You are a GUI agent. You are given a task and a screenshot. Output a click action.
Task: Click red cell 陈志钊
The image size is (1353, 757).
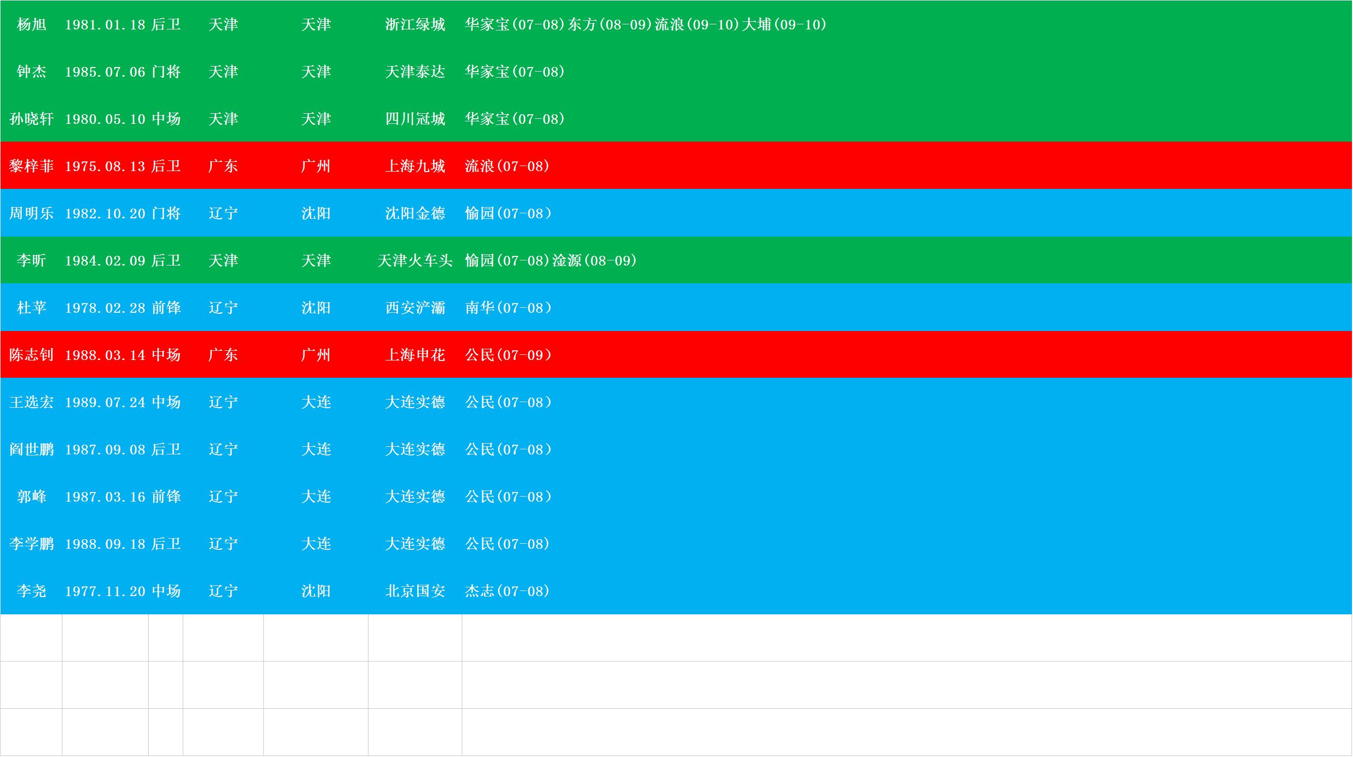(x=31, y=355)
